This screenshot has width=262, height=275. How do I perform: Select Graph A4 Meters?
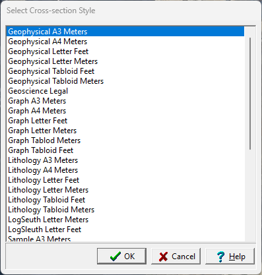click(125, 111)
